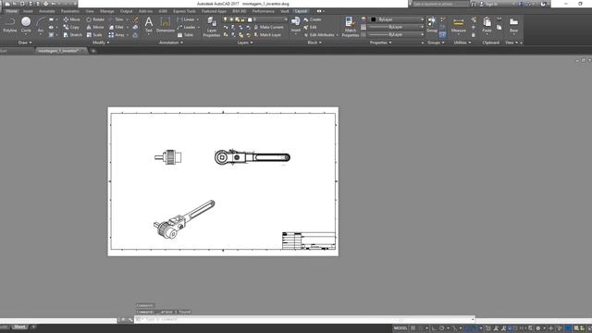Click the Copy tool

coord(71,27)
